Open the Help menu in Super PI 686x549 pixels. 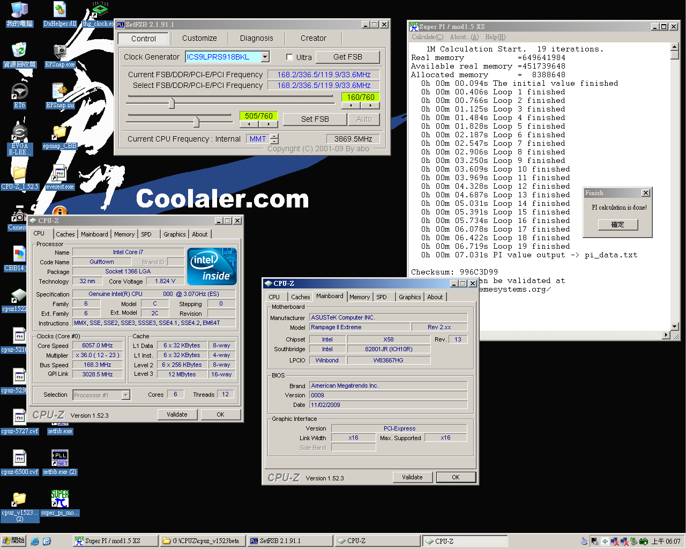point(495,37)
